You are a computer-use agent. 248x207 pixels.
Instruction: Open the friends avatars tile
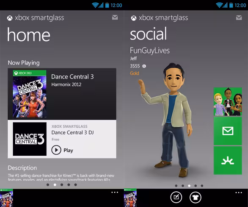(228, 102)
